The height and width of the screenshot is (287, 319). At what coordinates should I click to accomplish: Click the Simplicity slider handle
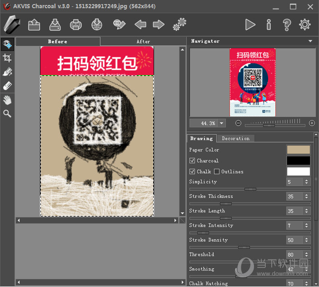(x=250, y=189)
